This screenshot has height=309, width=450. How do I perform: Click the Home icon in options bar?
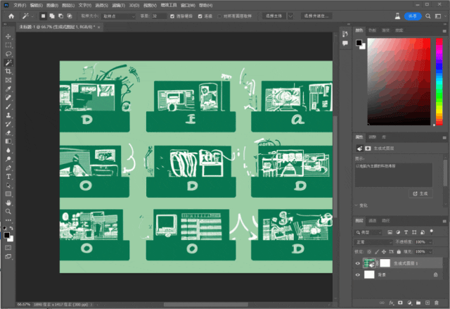pyautogui.click(x=11, y=15)
